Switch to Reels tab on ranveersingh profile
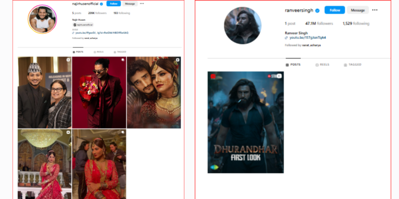The height and width of the screenshot is (199, 399). (322, 65)
